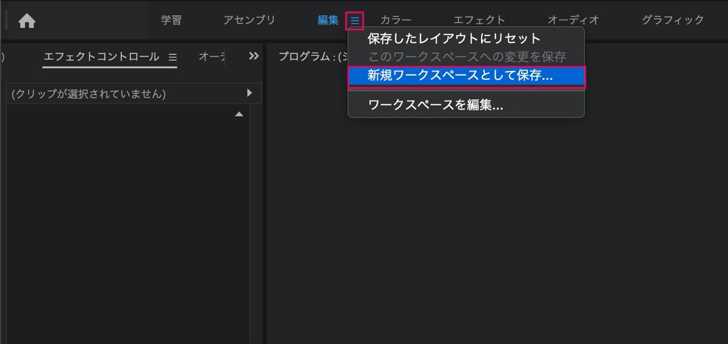Screen dimensions: 728x344
Task: Grab the workspace bar gripper handle
Action: [x=5, y=21]
